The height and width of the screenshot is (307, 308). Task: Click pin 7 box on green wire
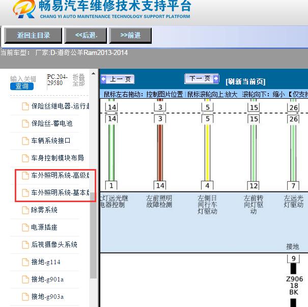(x=293, y=186)
